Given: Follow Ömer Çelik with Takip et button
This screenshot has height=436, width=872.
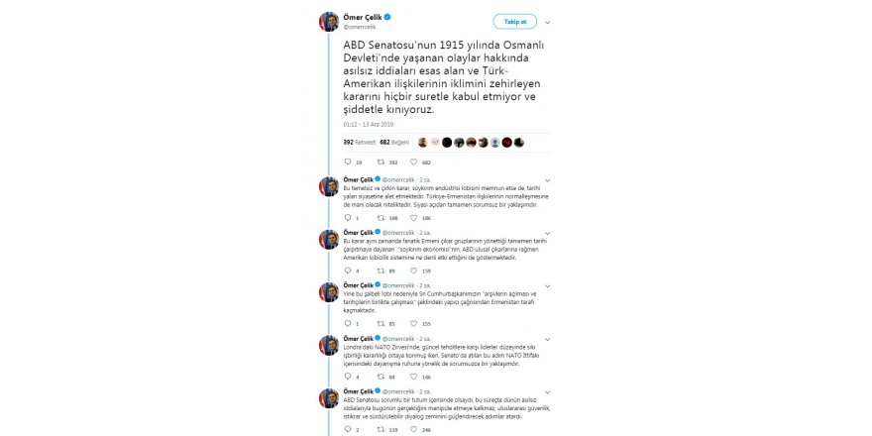Looking at the screenshot, I should [x=515, y=22].
